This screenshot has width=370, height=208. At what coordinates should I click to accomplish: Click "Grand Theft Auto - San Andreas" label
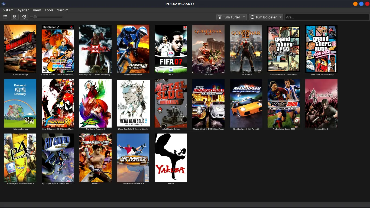click(x=284, y=75)
